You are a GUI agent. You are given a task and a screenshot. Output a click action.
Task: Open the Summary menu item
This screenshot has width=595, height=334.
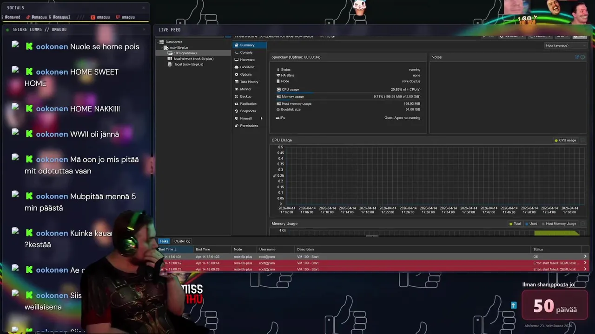[250, 45]
